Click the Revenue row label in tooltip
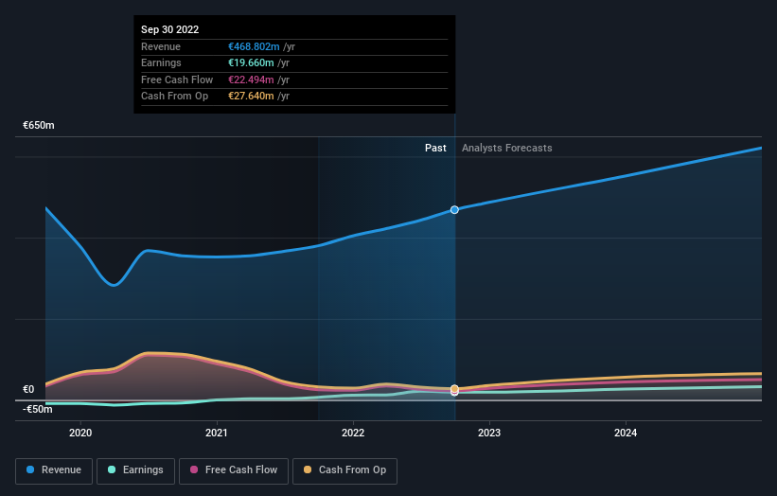Image resolution: width=777 pixels, height=496 pixels. 161,46
